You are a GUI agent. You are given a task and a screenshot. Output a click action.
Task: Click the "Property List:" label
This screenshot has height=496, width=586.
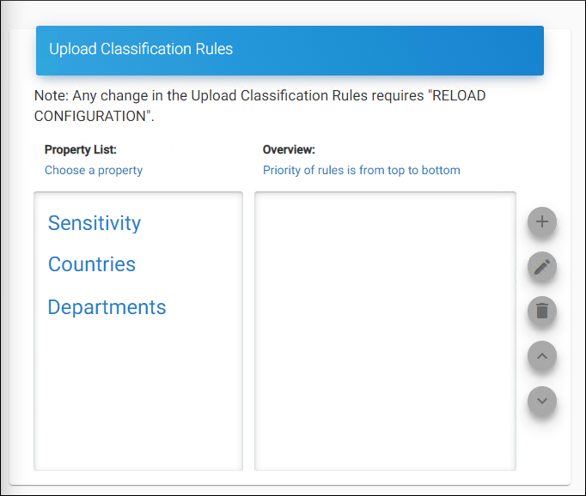81,149
